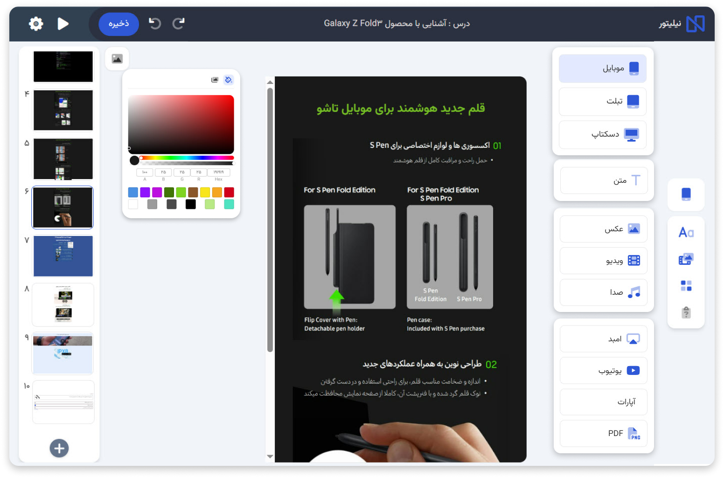
Task: Pick the purple color swatch
Action: (x=145, y=192)
